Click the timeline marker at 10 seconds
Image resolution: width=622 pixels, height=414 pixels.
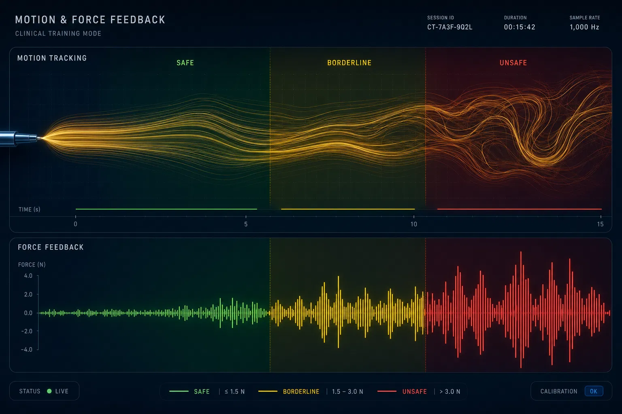coord(414,224)
